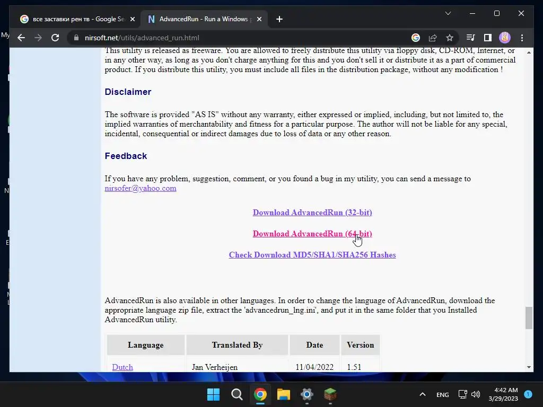The width and height of the screenshot is (543, 407).
Task: Click the Feedback heading
Action: click(126, 156)
